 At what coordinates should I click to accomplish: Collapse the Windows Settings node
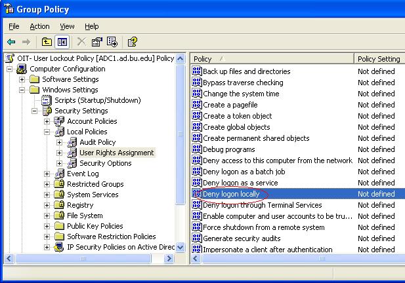click(x=22, y=90)
